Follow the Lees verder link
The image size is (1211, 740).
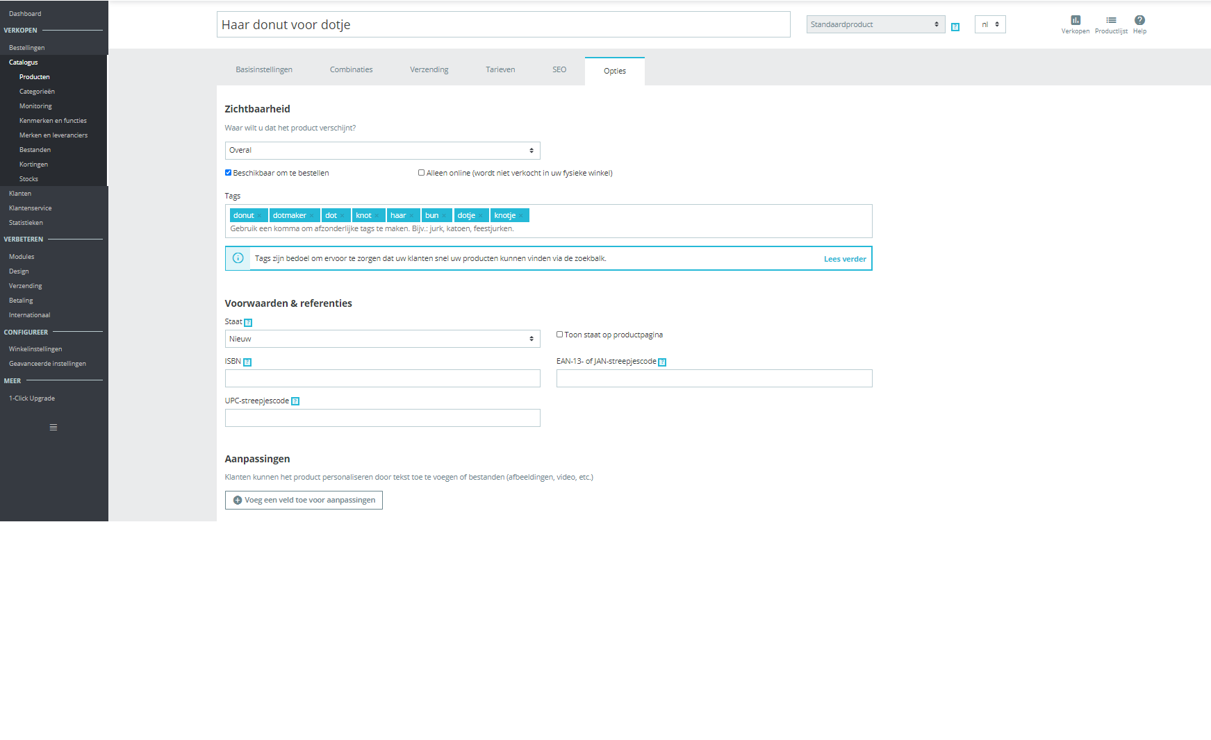click(x=845, y=259)
